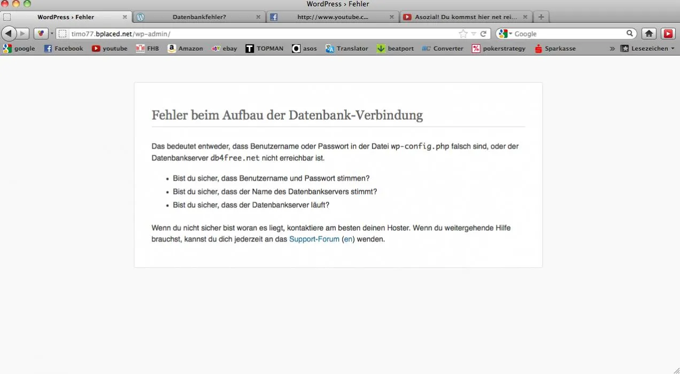Switch to the http://www.youtube.c... tab
This screenshot has width=680, height=374.
coord(333,17)
